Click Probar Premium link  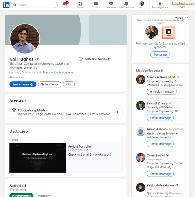coord(183,5)
